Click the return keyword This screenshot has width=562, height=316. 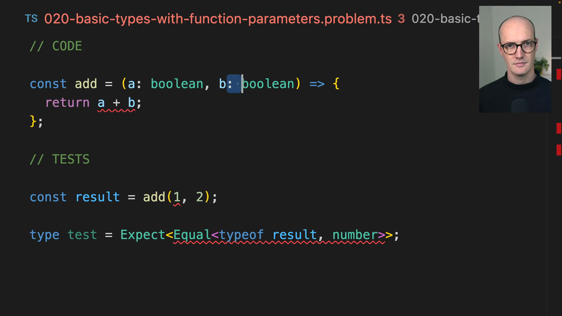click(67, 103)
